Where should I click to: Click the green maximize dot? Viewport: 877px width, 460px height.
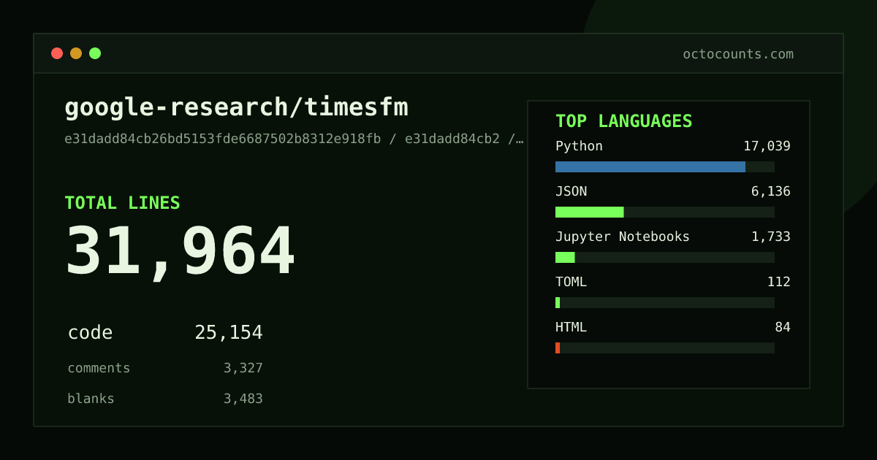tap(95, 53)
